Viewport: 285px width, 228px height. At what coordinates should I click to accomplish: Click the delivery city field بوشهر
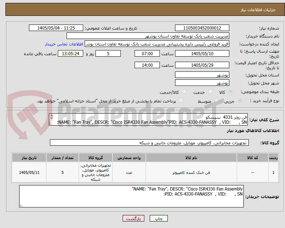pyautogui.click(x=202, y=83)
